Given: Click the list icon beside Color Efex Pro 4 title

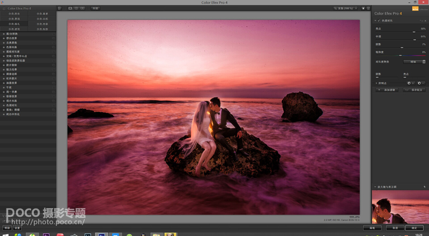Looking at the screenshot, I should (4, 9).
